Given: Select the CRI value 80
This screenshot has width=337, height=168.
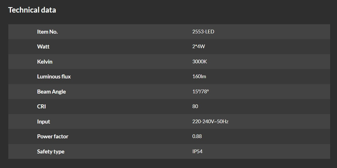Looking at the screenshot, I should point(195,106).
